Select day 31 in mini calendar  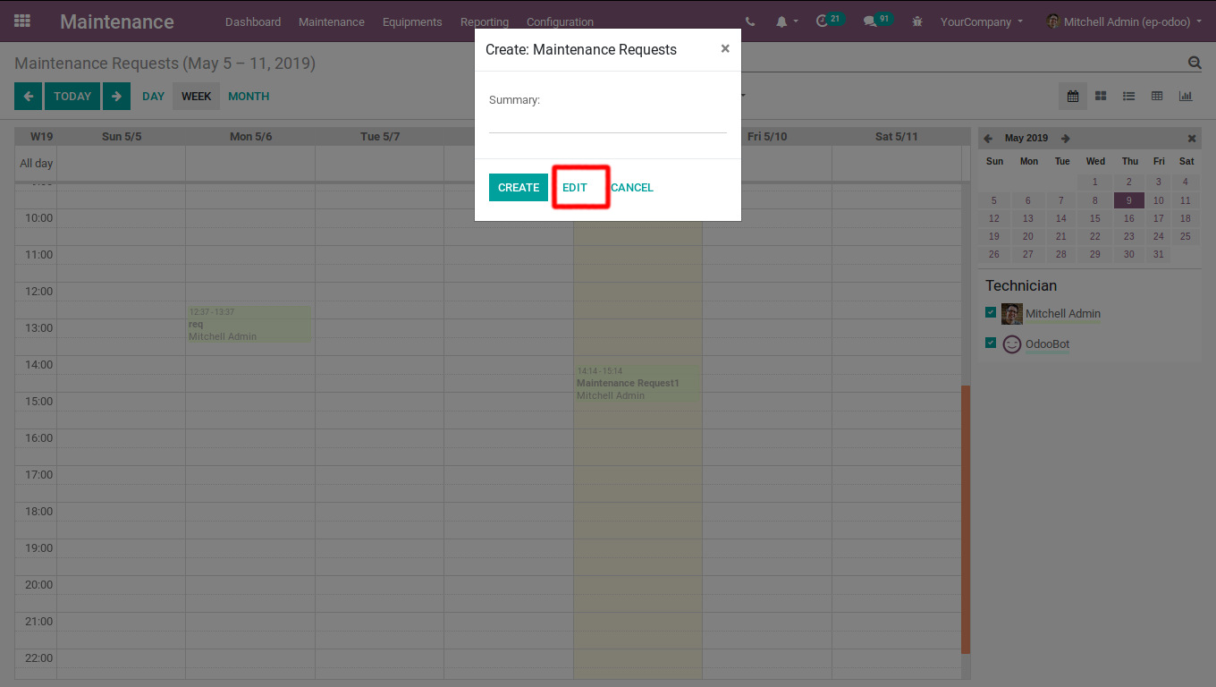tap(1159, 254)
